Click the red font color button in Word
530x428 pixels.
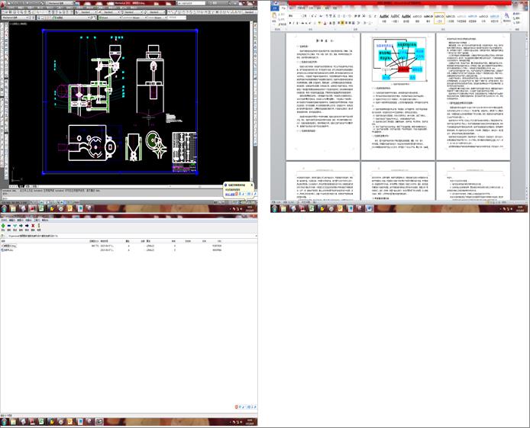pyautogui.click(x=325, y=23)
